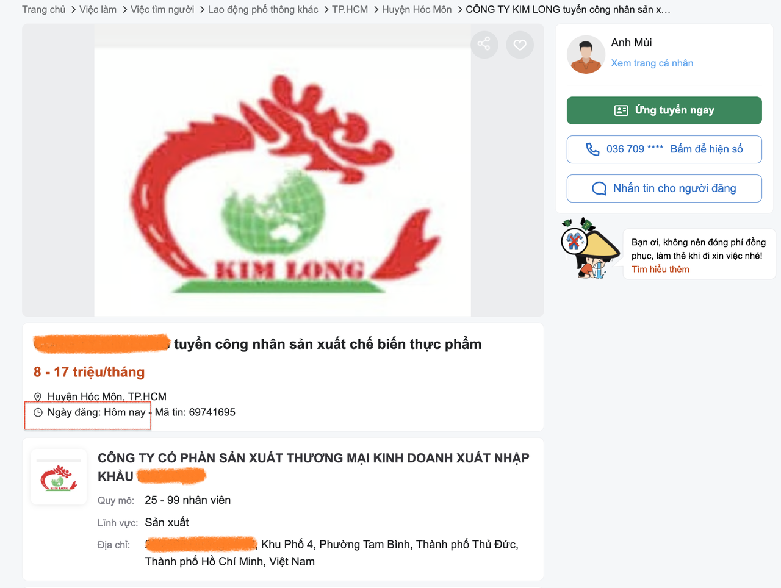Open Xem trang cá nhân link
Screen dimensions: 781x588
[652, 63]
